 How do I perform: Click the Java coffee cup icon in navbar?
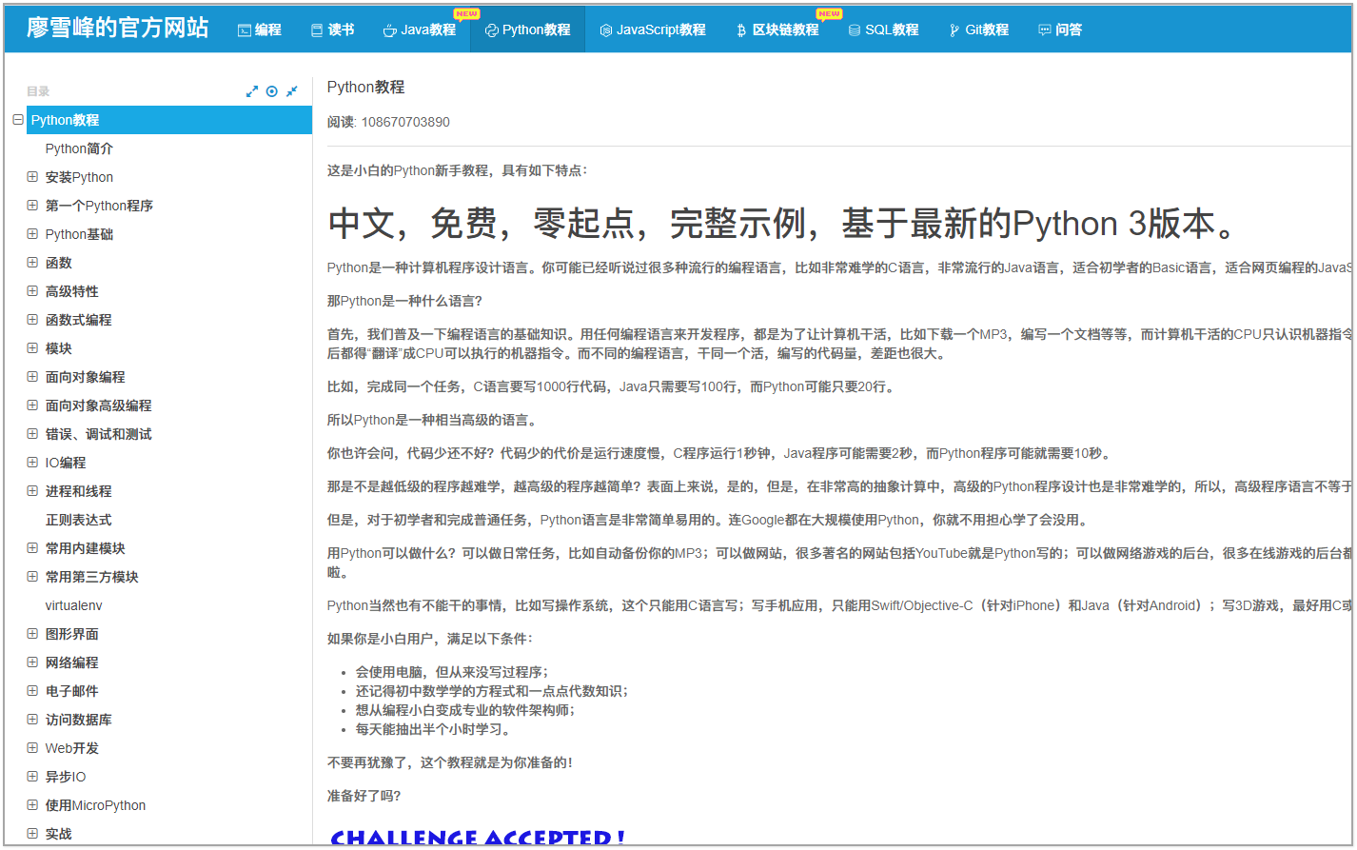click(x=389, y=30)
